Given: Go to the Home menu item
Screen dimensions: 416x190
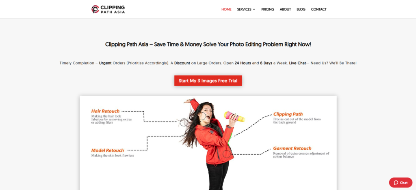Looking at the screenshot, I should click(226, 9).
